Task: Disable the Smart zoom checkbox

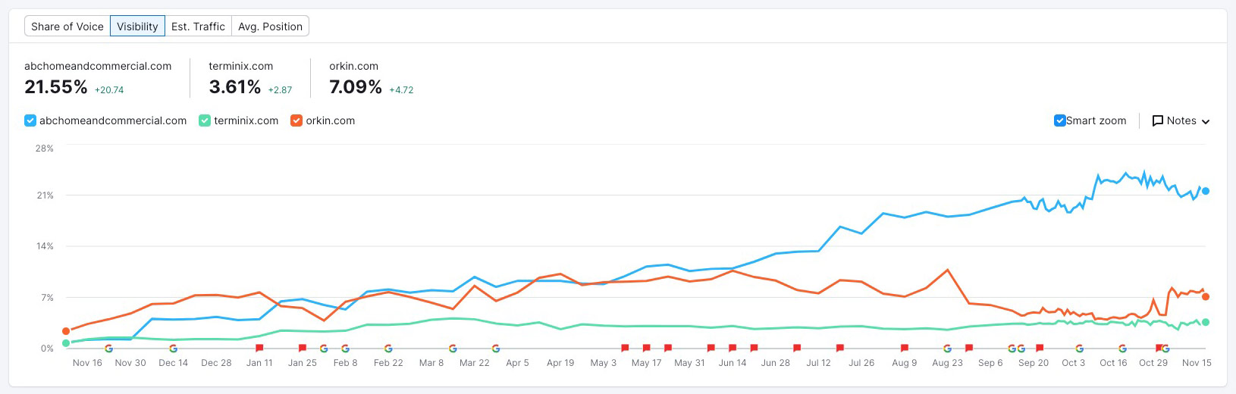Action: point(1060,120)
